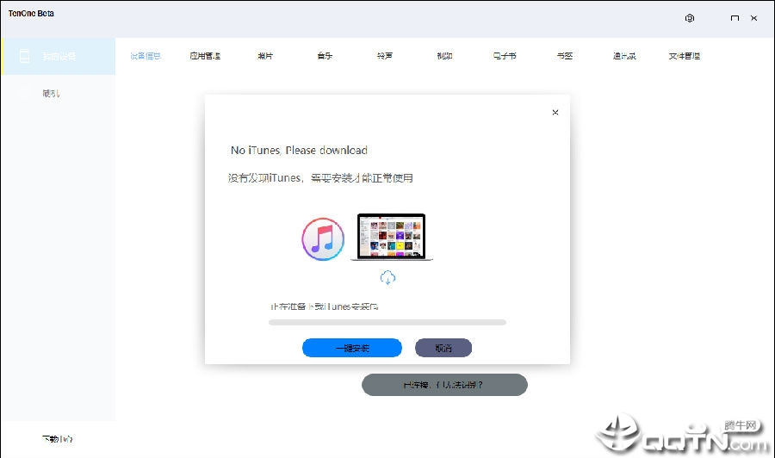Maximize the TenOne Beta window
The height and width of the screenshot is (458, 775).
(x=735, y=18)
